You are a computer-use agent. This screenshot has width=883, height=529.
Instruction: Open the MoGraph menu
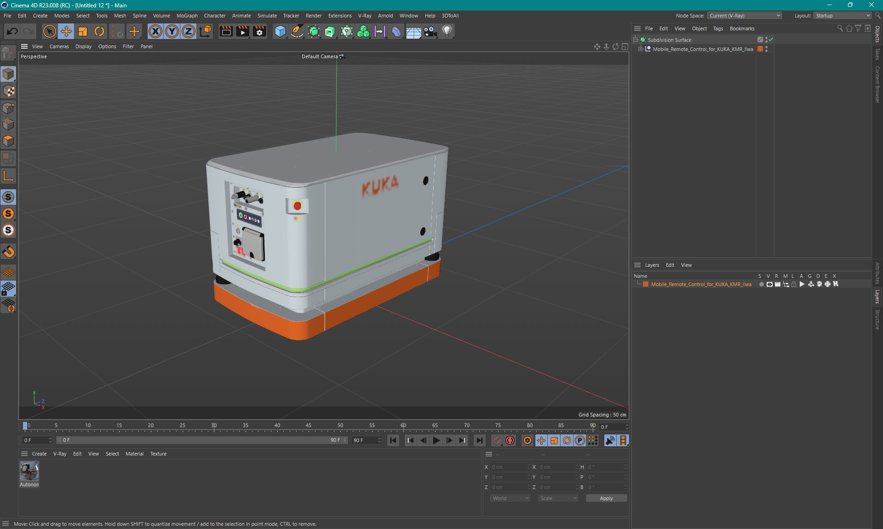tap(187, 16)
